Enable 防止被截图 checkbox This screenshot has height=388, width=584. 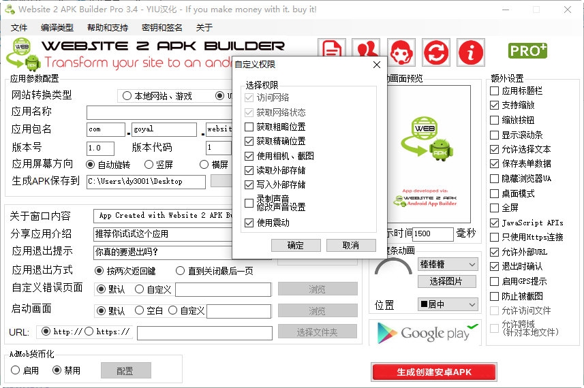point(494,297)
